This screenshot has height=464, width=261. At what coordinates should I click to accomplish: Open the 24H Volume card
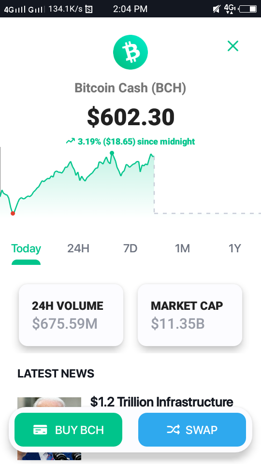(71, 315)
